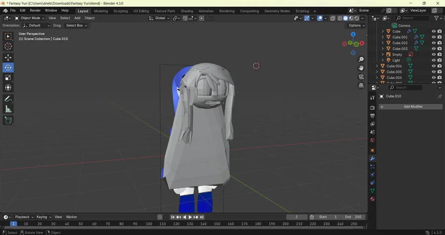Open the World properties tab

click(372, 140)
